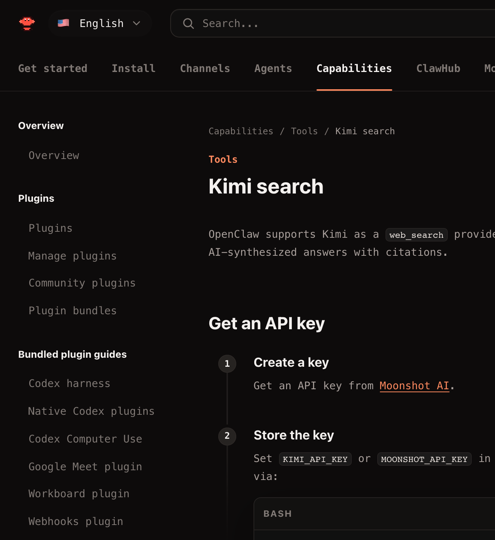Click the Store the key step heading
The image size is (495, 540).
pyautogui.click(x=294, y=435)
